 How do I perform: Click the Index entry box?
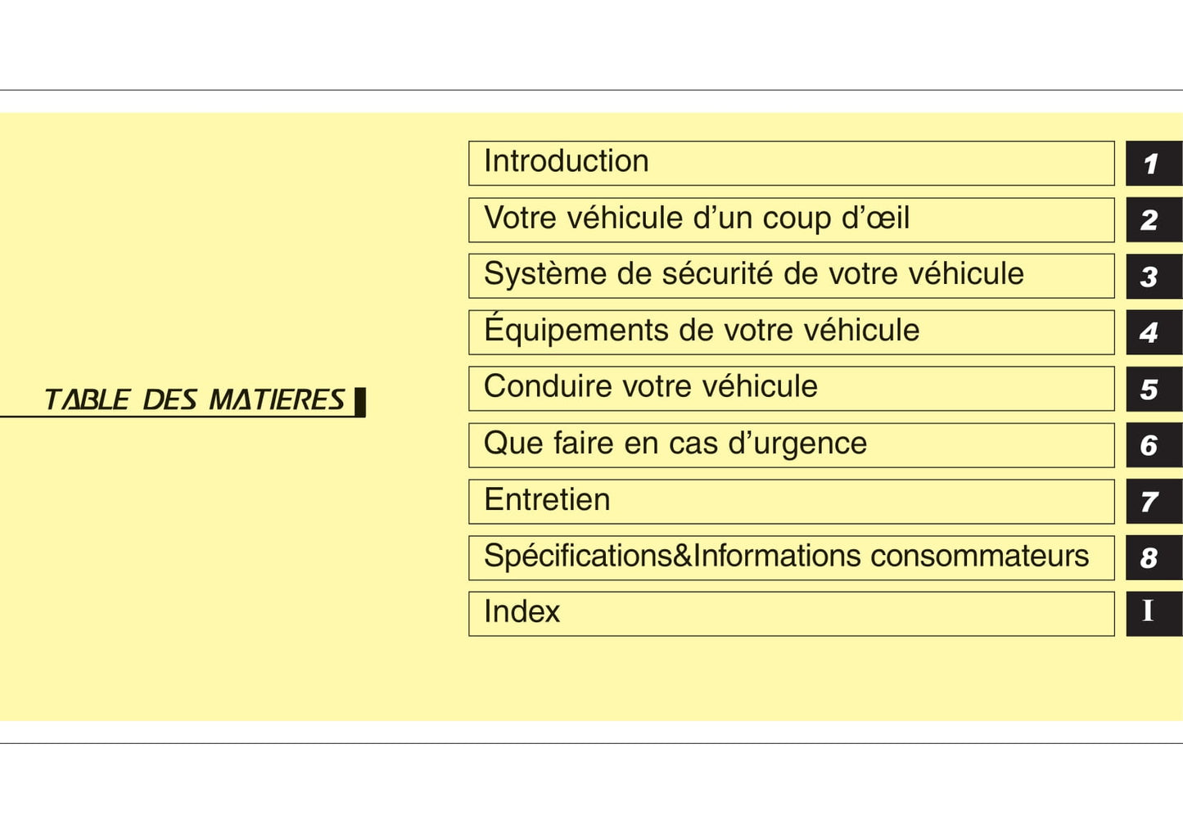coord(791,613)
